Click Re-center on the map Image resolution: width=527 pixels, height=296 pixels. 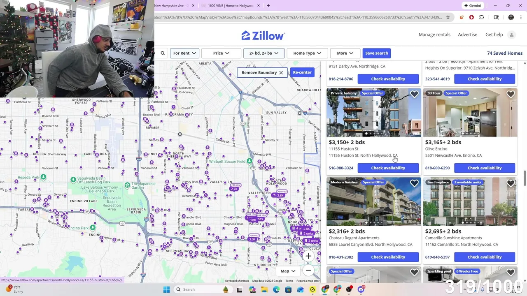click(x=302, y=72)
